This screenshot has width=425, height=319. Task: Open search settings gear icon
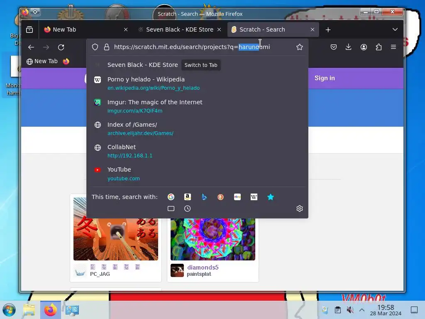pos(300,209)
